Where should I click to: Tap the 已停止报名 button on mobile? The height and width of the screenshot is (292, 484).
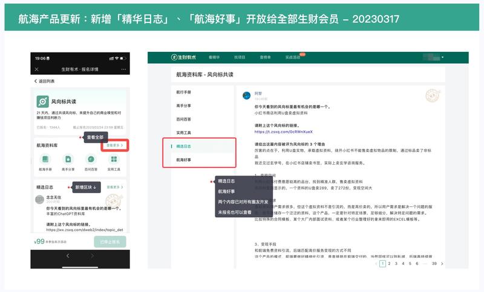110,242
